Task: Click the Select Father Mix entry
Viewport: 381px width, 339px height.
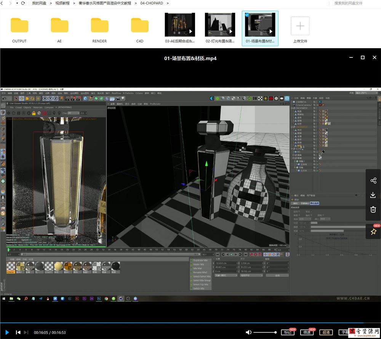Action: [x=200, y=276]
